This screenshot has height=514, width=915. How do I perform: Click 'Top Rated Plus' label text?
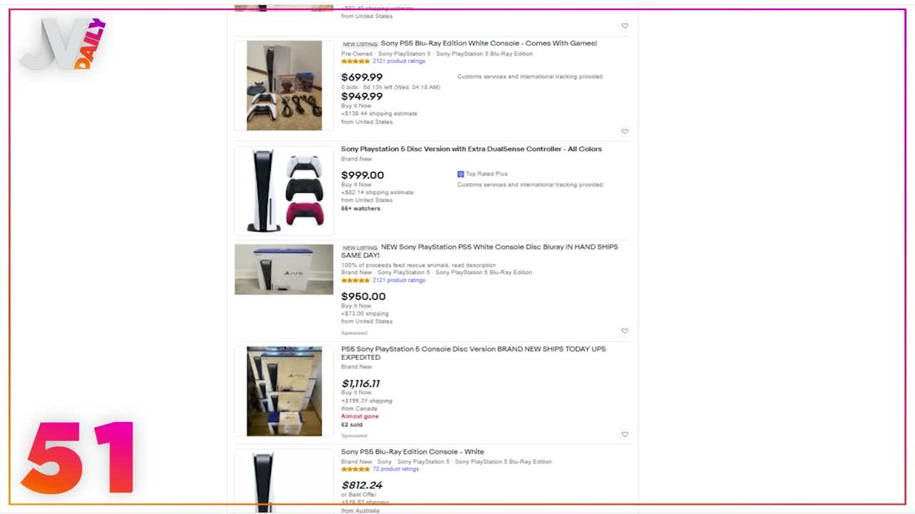click(x=487, y=174)
